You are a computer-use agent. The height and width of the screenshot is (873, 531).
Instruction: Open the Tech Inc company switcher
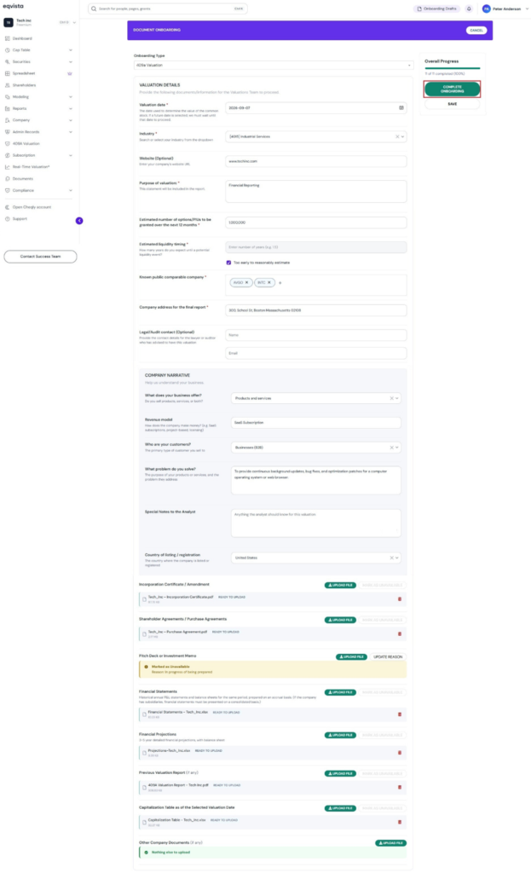[x=39, y=22]
